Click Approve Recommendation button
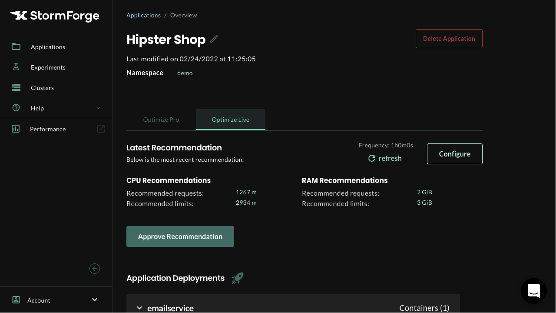This screenshot has height=313, width=556. click(180, 236)
